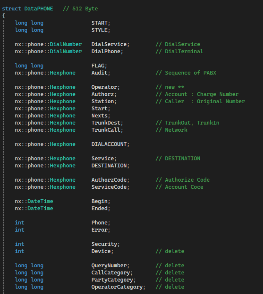The height and width of the screenshot is (294, 263).
Task: Click the Security member name
Action: click(x=104, y=244)
